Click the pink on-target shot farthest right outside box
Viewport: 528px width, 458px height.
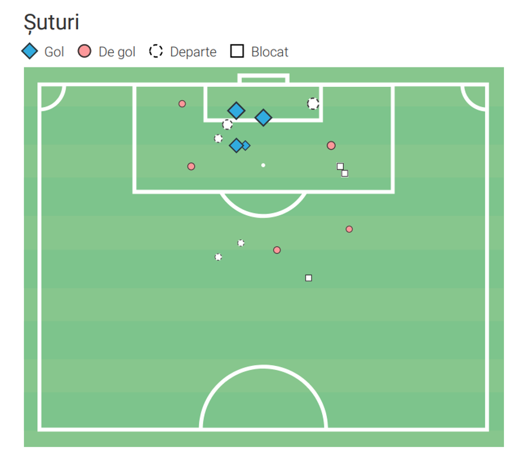349,229
